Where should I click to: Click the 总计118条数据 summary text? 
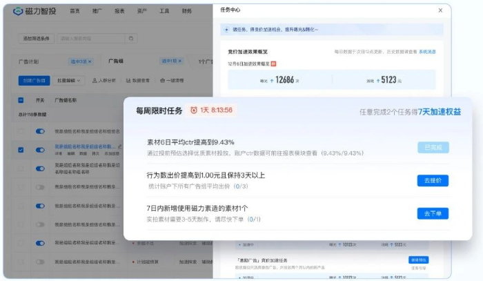[x=32, y=115]
